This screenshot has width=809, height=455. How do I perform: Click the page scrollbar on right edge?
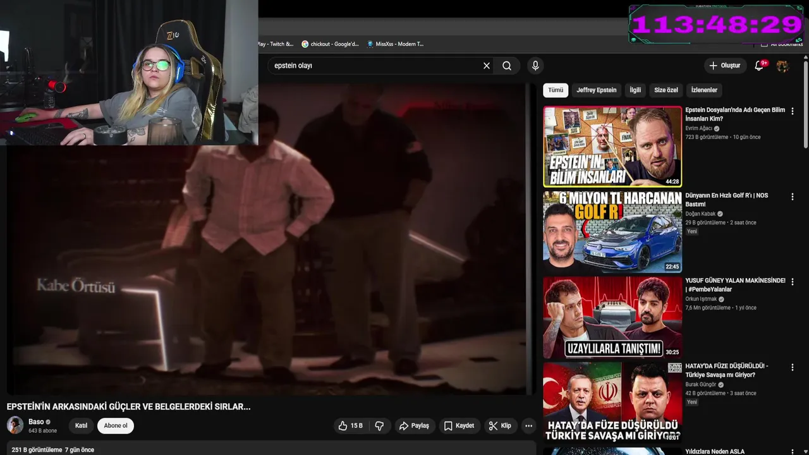click(805, 104)
